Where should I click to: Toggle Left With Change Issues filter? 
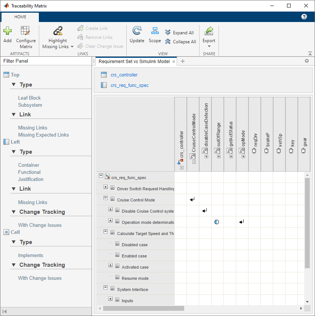pyautogui.click(x=40, y=225)
